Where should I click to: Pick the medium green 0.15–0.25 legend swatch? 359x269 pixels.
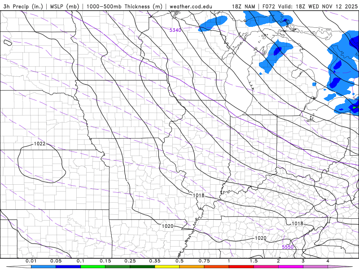point(118,267)
